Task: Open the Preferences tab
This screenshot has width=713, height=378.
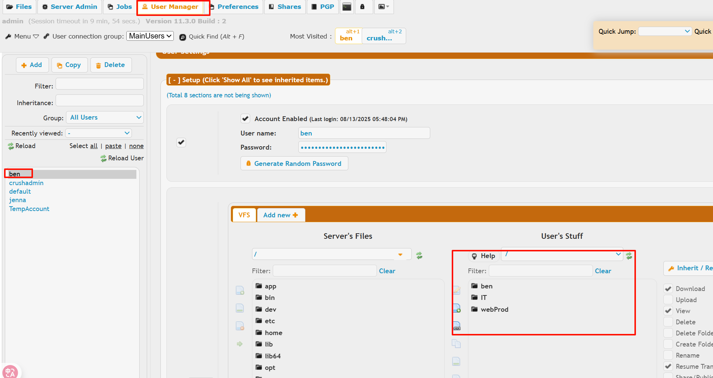Action: (x=234, y=7)
